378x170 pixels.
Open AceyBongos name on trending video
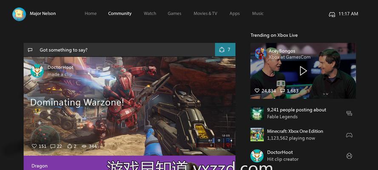282,51
